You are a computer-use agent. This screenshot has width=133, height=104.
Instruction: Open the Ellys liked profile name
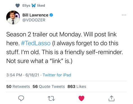click(26, 6)
